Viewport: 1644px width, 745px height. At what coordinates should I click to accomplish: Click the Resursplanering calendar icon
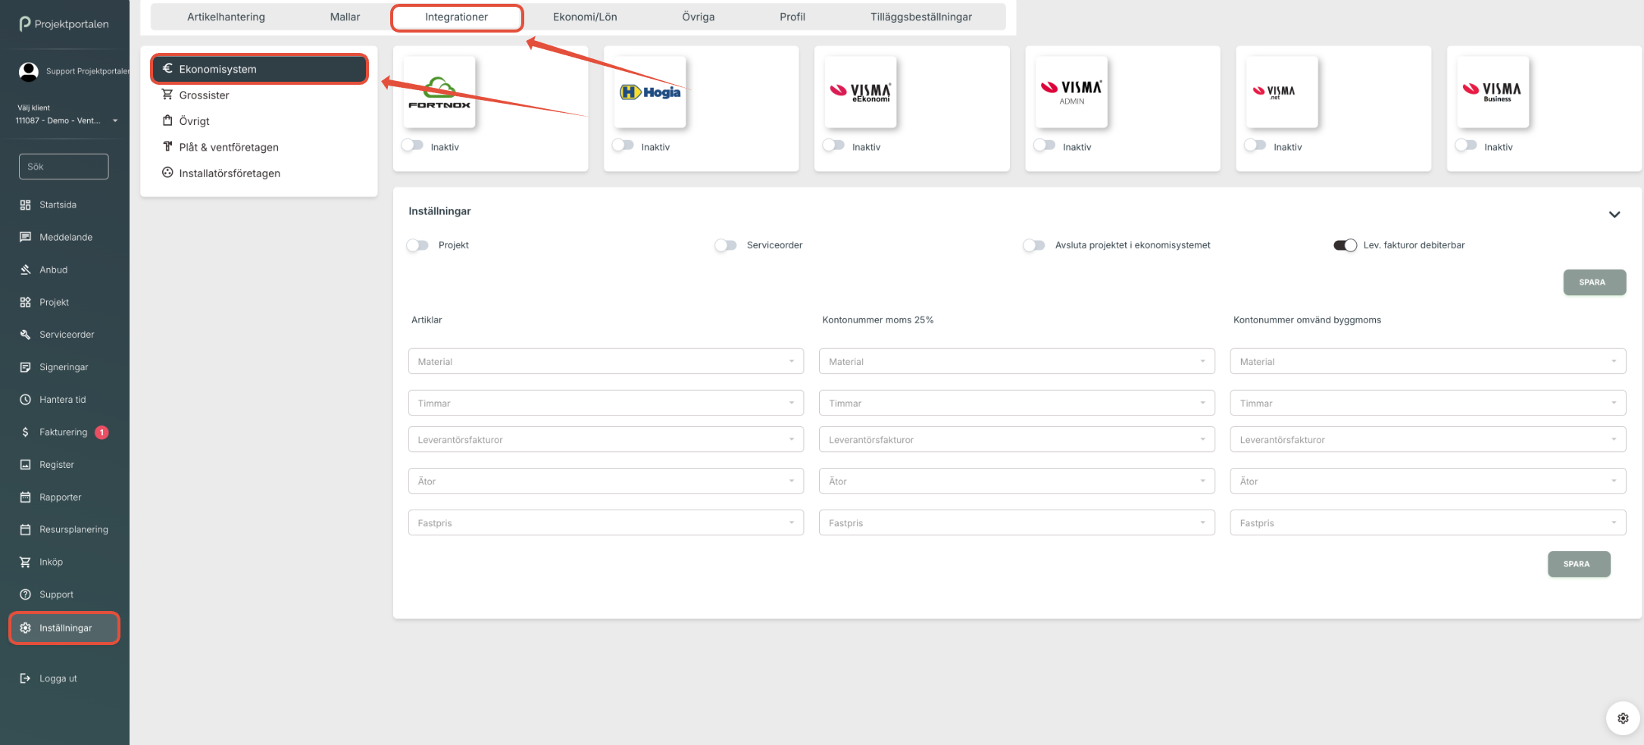point(25,530)
